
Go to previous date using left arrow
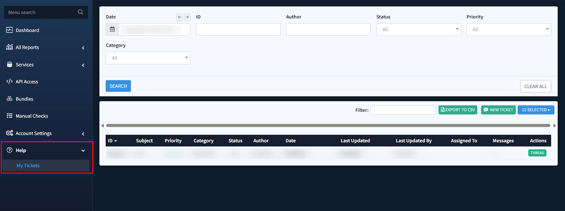(179, 17)
